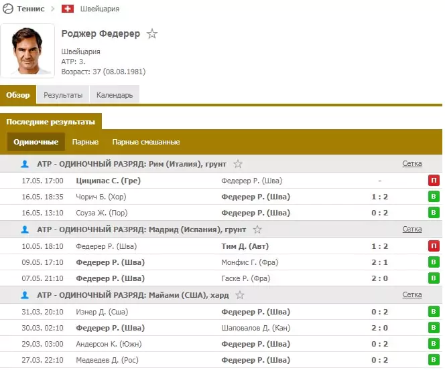
Task: Click score 2 : 1 in Монфис row
Action: pos(380,262)
